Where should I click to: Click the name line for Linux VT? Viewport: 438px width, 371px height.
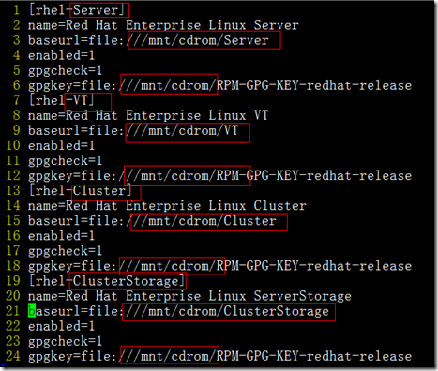click(148, 115)
